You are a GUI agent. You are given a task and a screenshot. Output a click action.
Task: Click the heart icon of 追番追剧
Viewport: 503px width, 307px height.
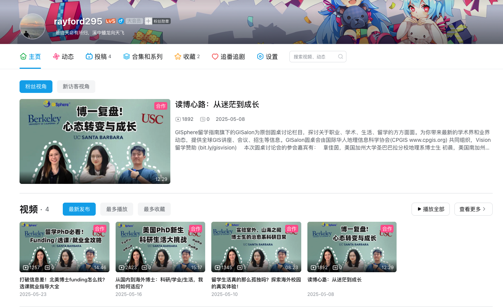coord(215,57)
